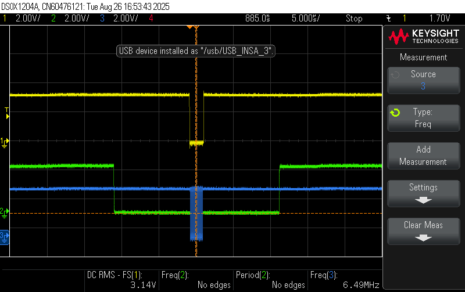Click the green rotary icon on Type softkey
Image resolution: width=465 pixels, height=292 pixels.
395,113
